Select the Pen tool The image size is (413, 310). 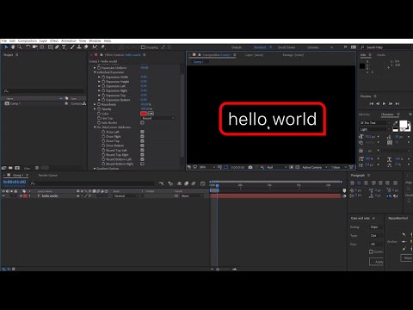pos(57,47)
